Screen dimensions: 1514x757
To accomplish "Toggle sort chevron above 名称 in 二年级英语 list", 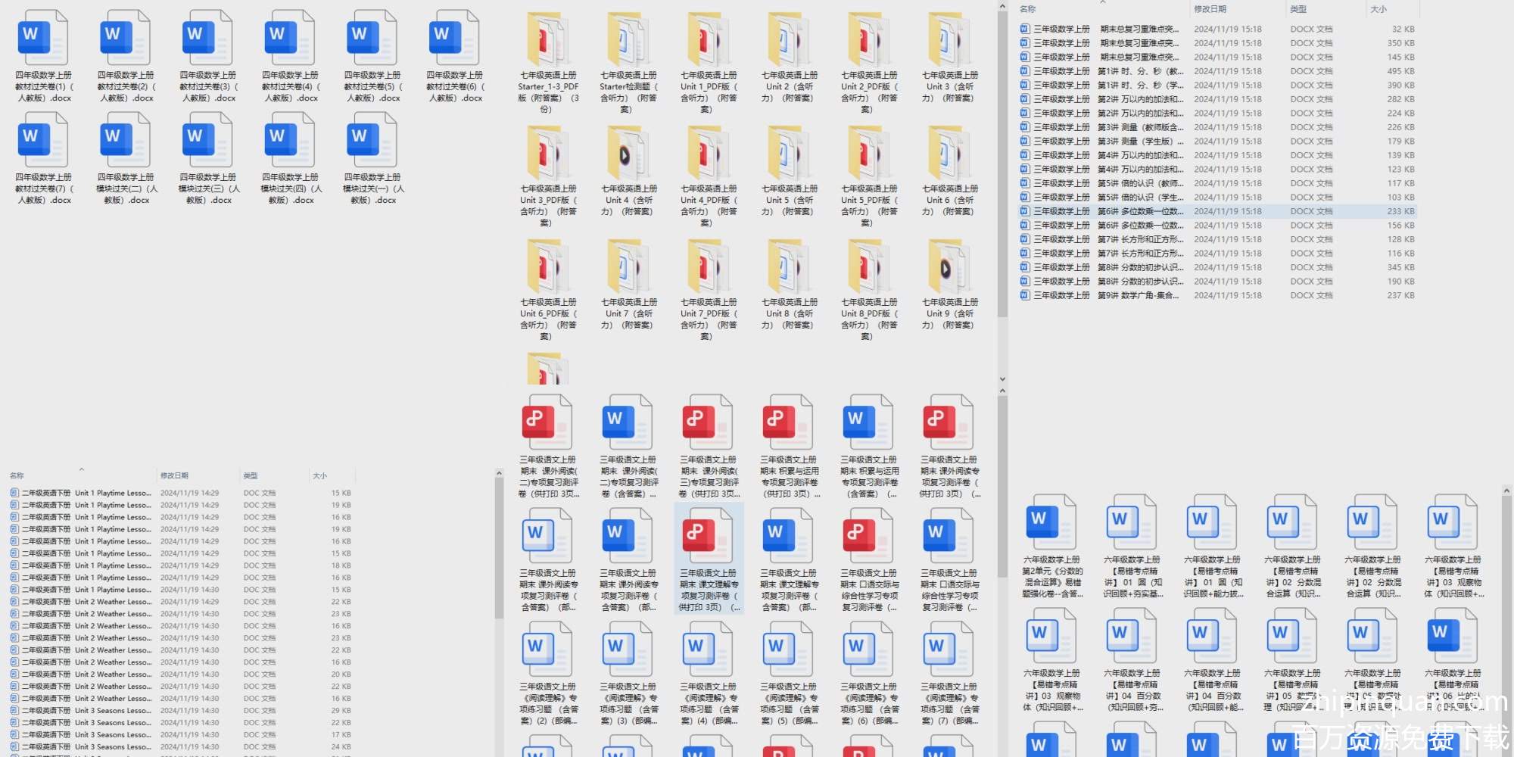I will [81, 469].
